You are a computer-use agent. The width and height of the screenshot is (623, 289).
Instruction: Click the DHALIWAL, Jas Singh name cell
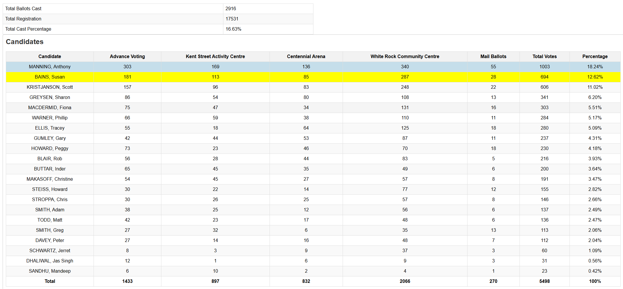[x=50, y=261]
